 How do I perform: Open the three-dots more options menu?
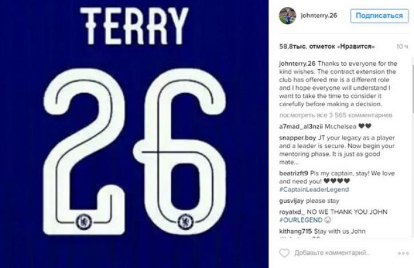point(403,253)
